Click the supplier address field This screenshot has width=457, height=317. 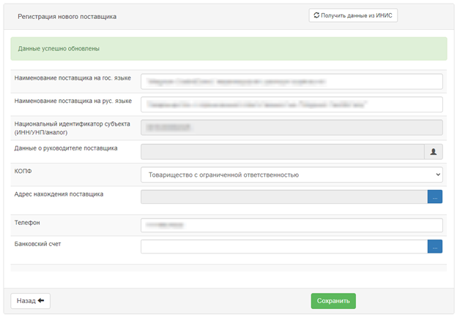(284, 196)
